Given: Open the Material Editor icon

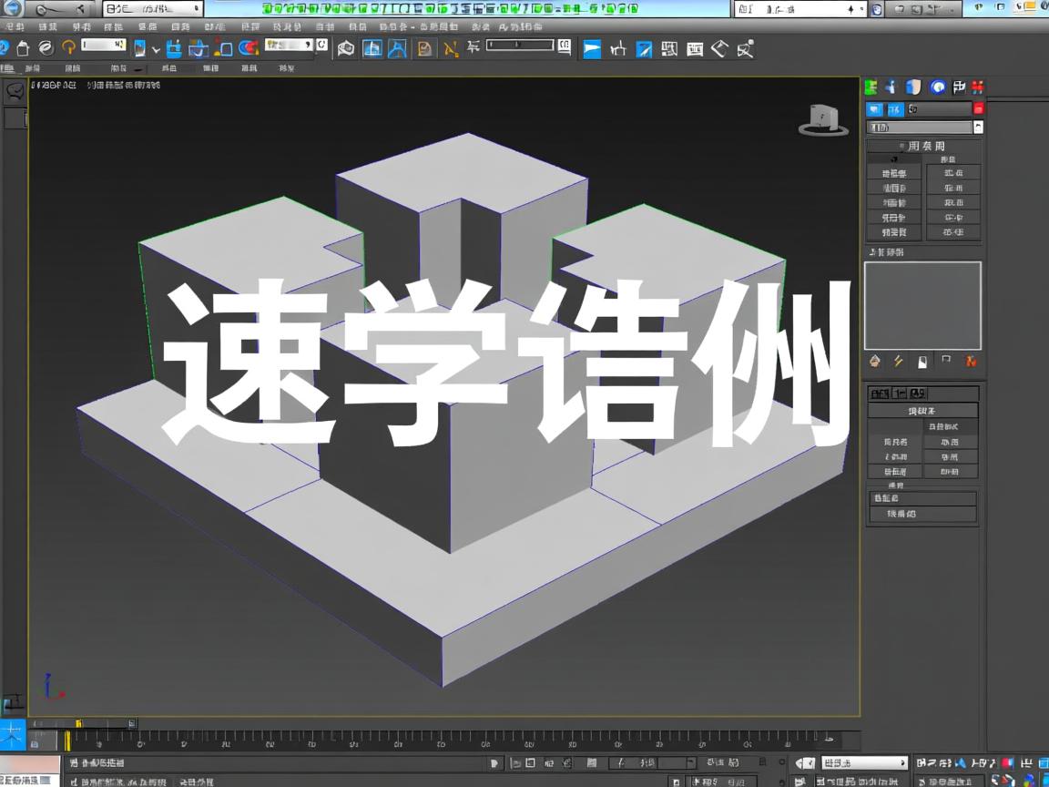Looking at the screenshot, I should 719,49.
